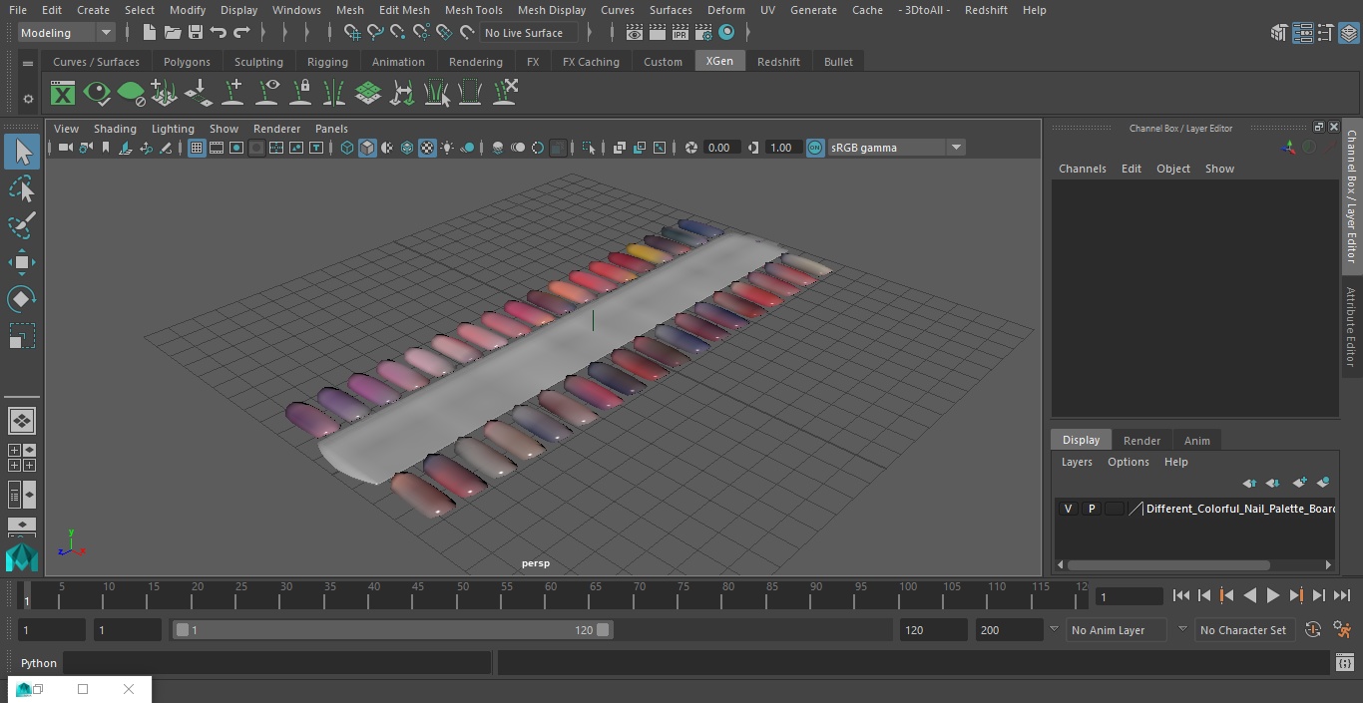Click the Save Scene icon
Viewport: 1363px width, 703px height.
tap(196, 33)
